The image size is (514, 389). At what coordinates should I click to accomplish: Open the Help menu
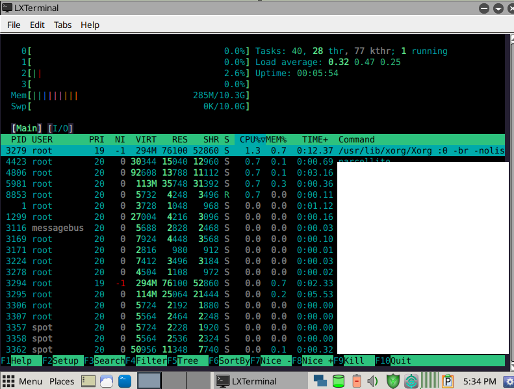90,25
